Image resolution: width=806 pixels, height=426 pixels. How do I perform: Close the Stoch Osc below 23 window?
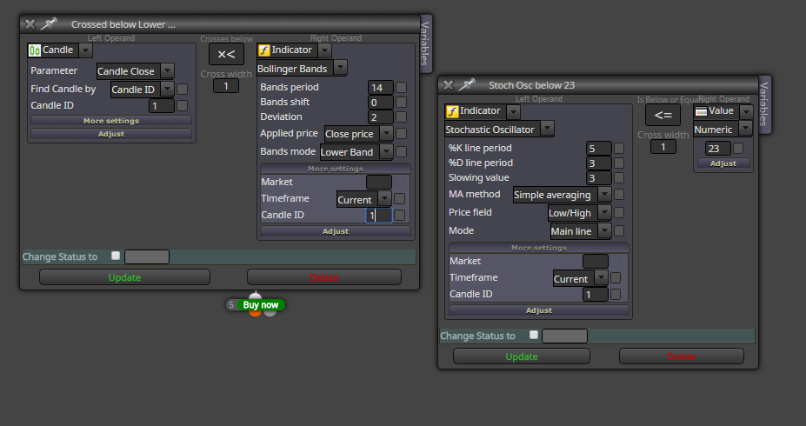(449, 85)
